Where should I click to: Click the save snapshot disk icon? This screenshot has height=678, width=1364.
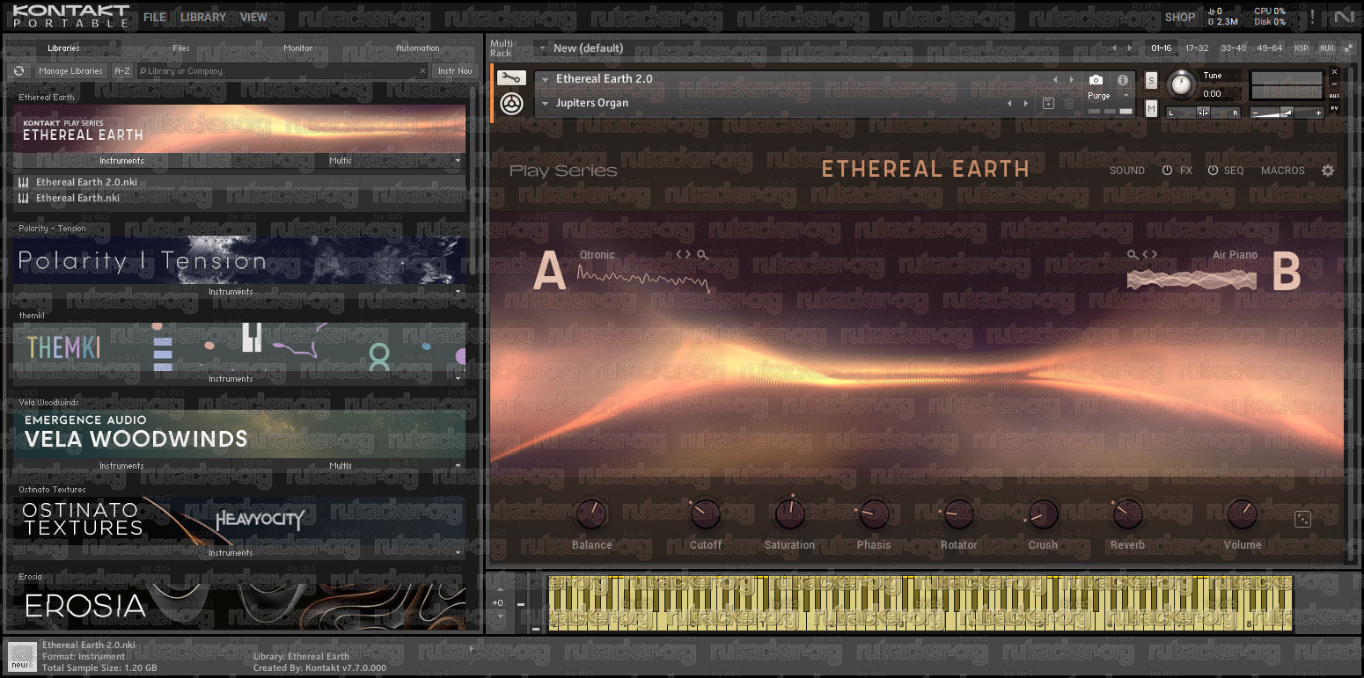pyautogui.click(x=1049, y=104)
